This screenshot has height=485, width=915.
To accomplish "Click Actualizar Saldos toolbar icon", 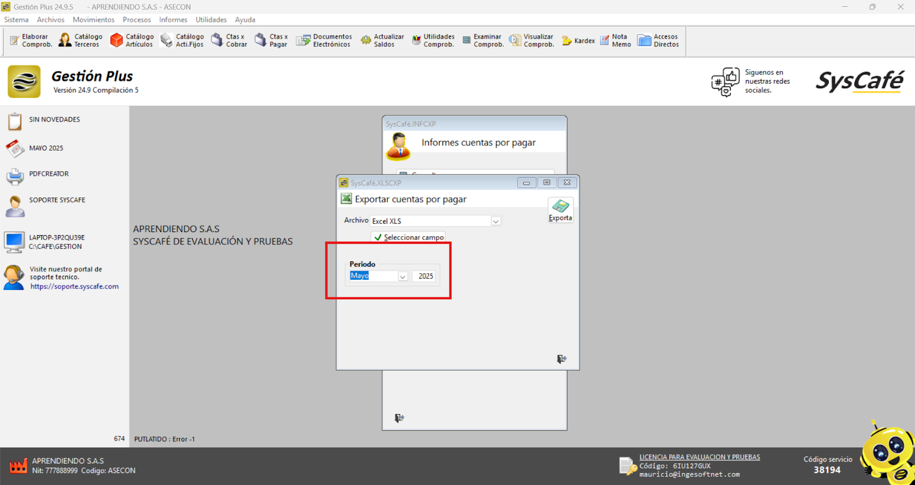I will (x=382, y=41).
